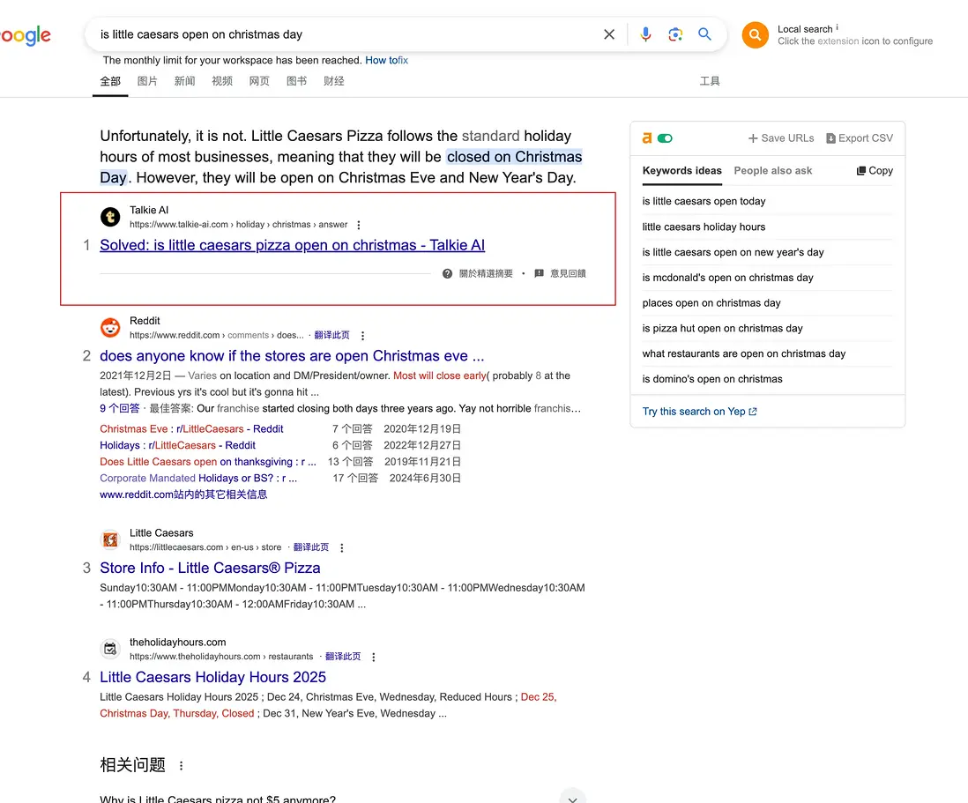This screenshot has width=968, height=803.
Task: Click into the Google search input field
Action: click(344, 34)
